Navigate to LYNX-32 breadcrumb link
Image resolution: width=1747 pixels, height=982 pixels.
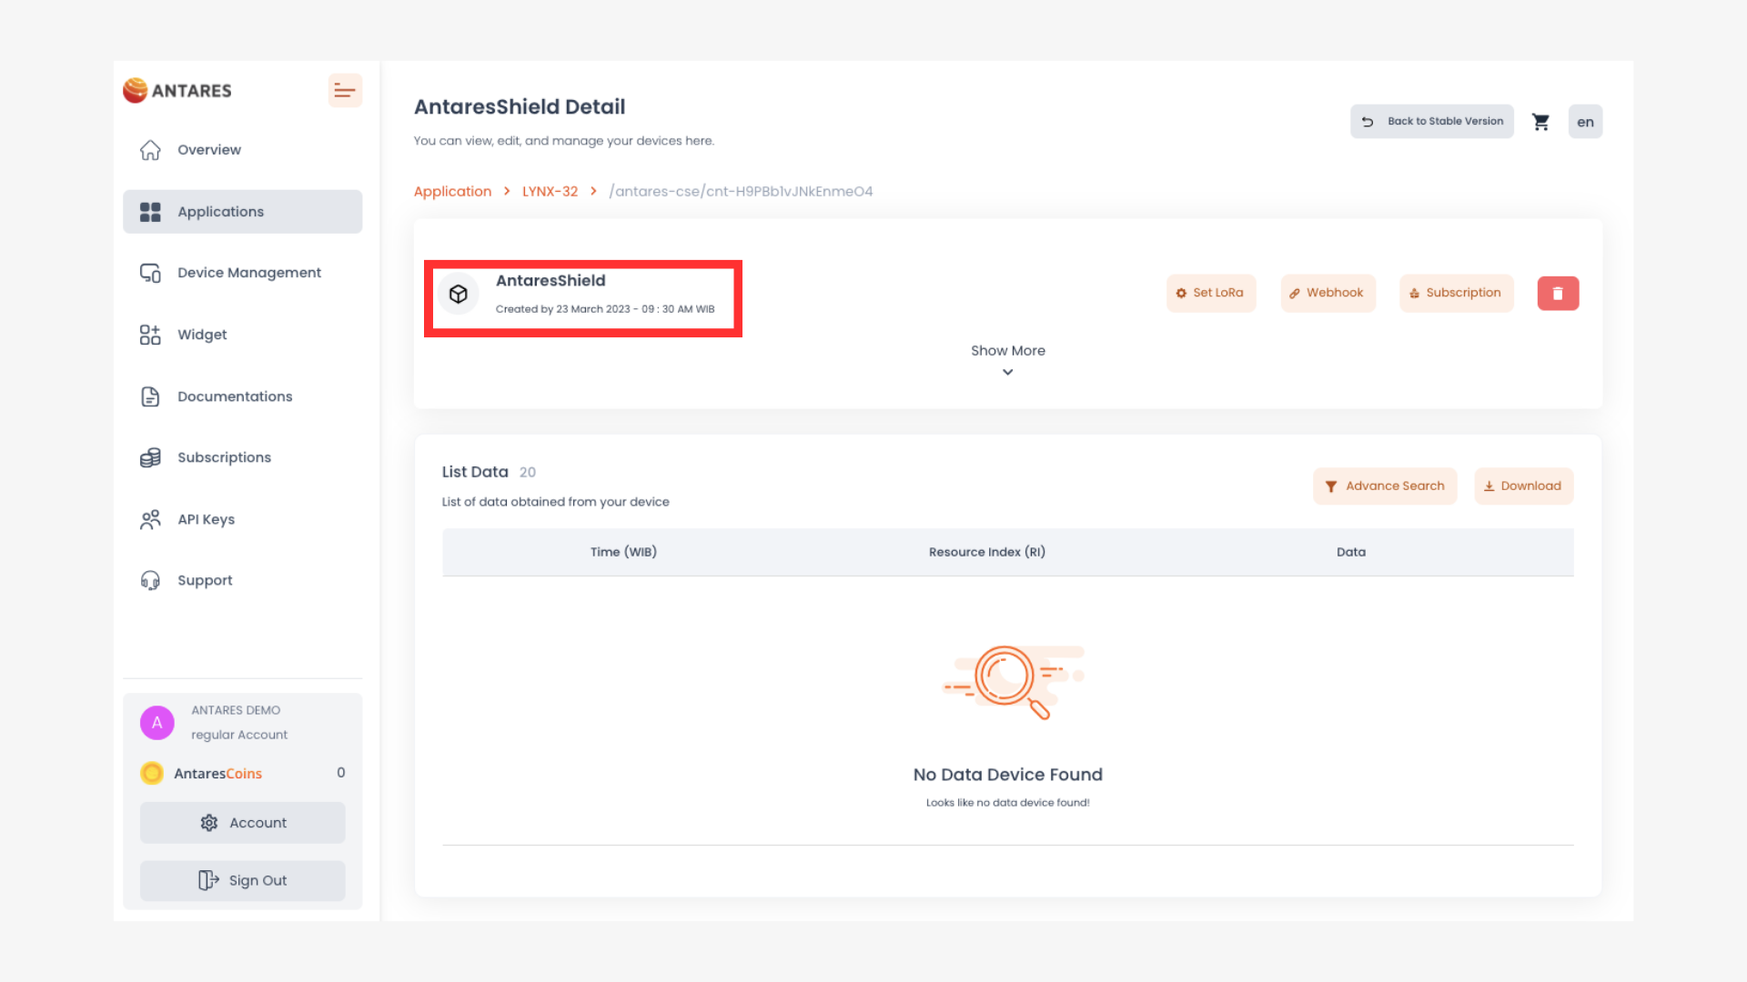550,192
